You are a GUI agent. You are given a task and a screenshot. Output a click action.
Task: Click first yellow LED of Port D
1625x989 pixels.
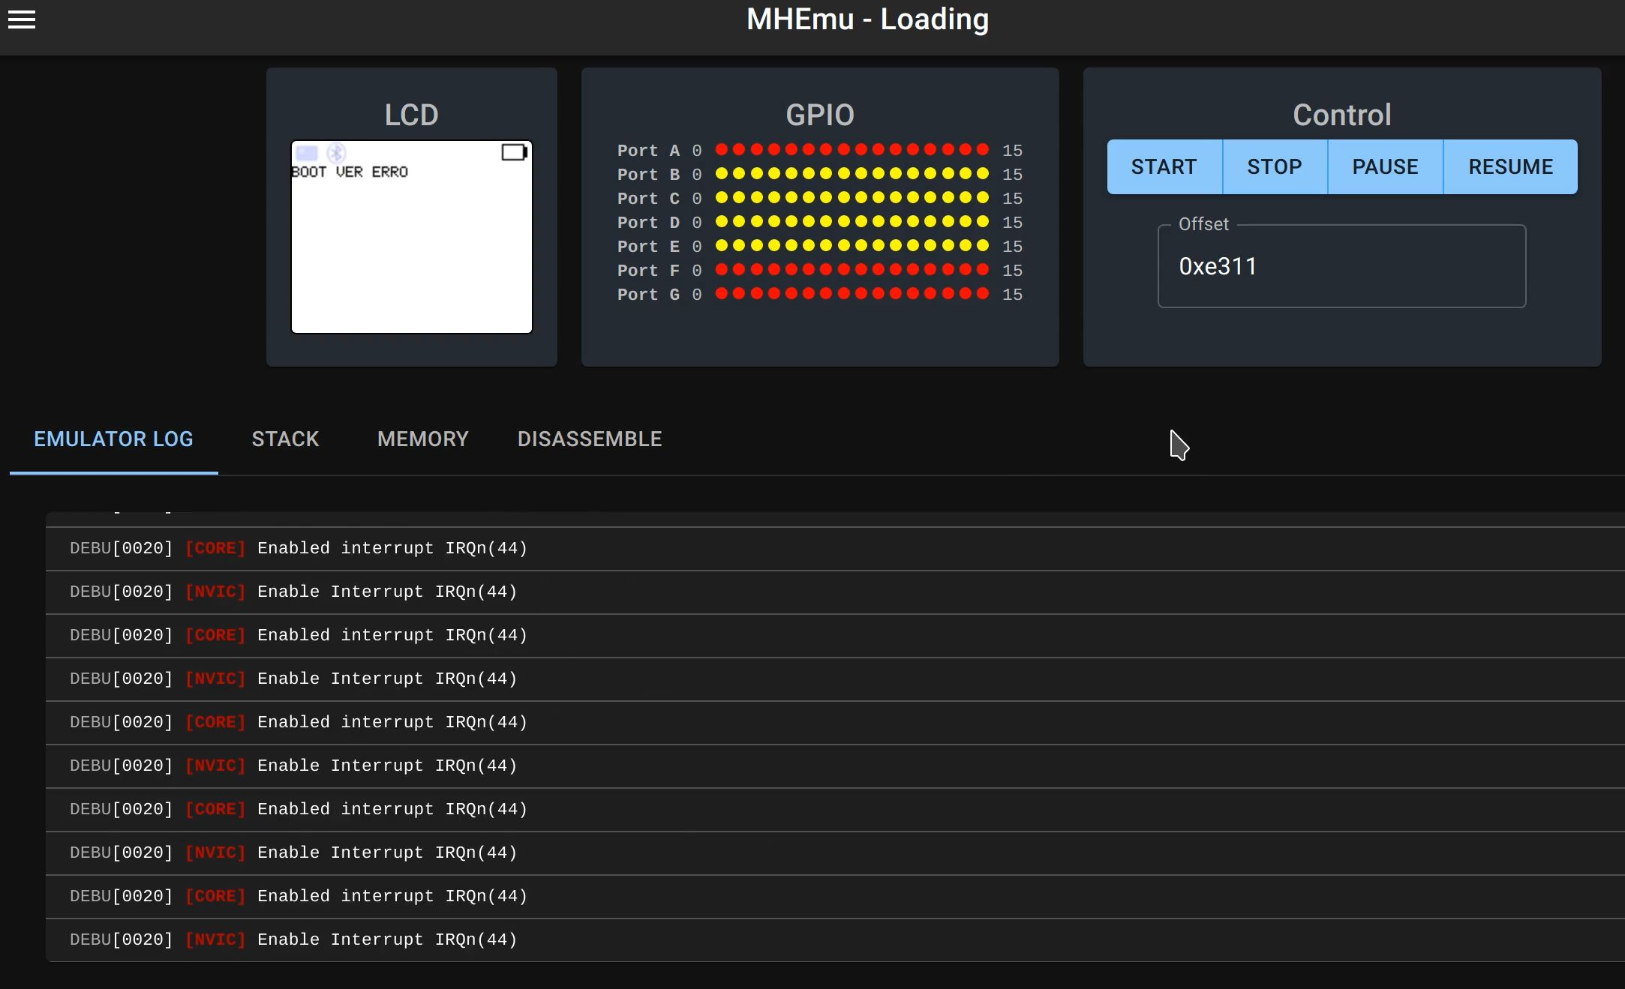point(721,221)
